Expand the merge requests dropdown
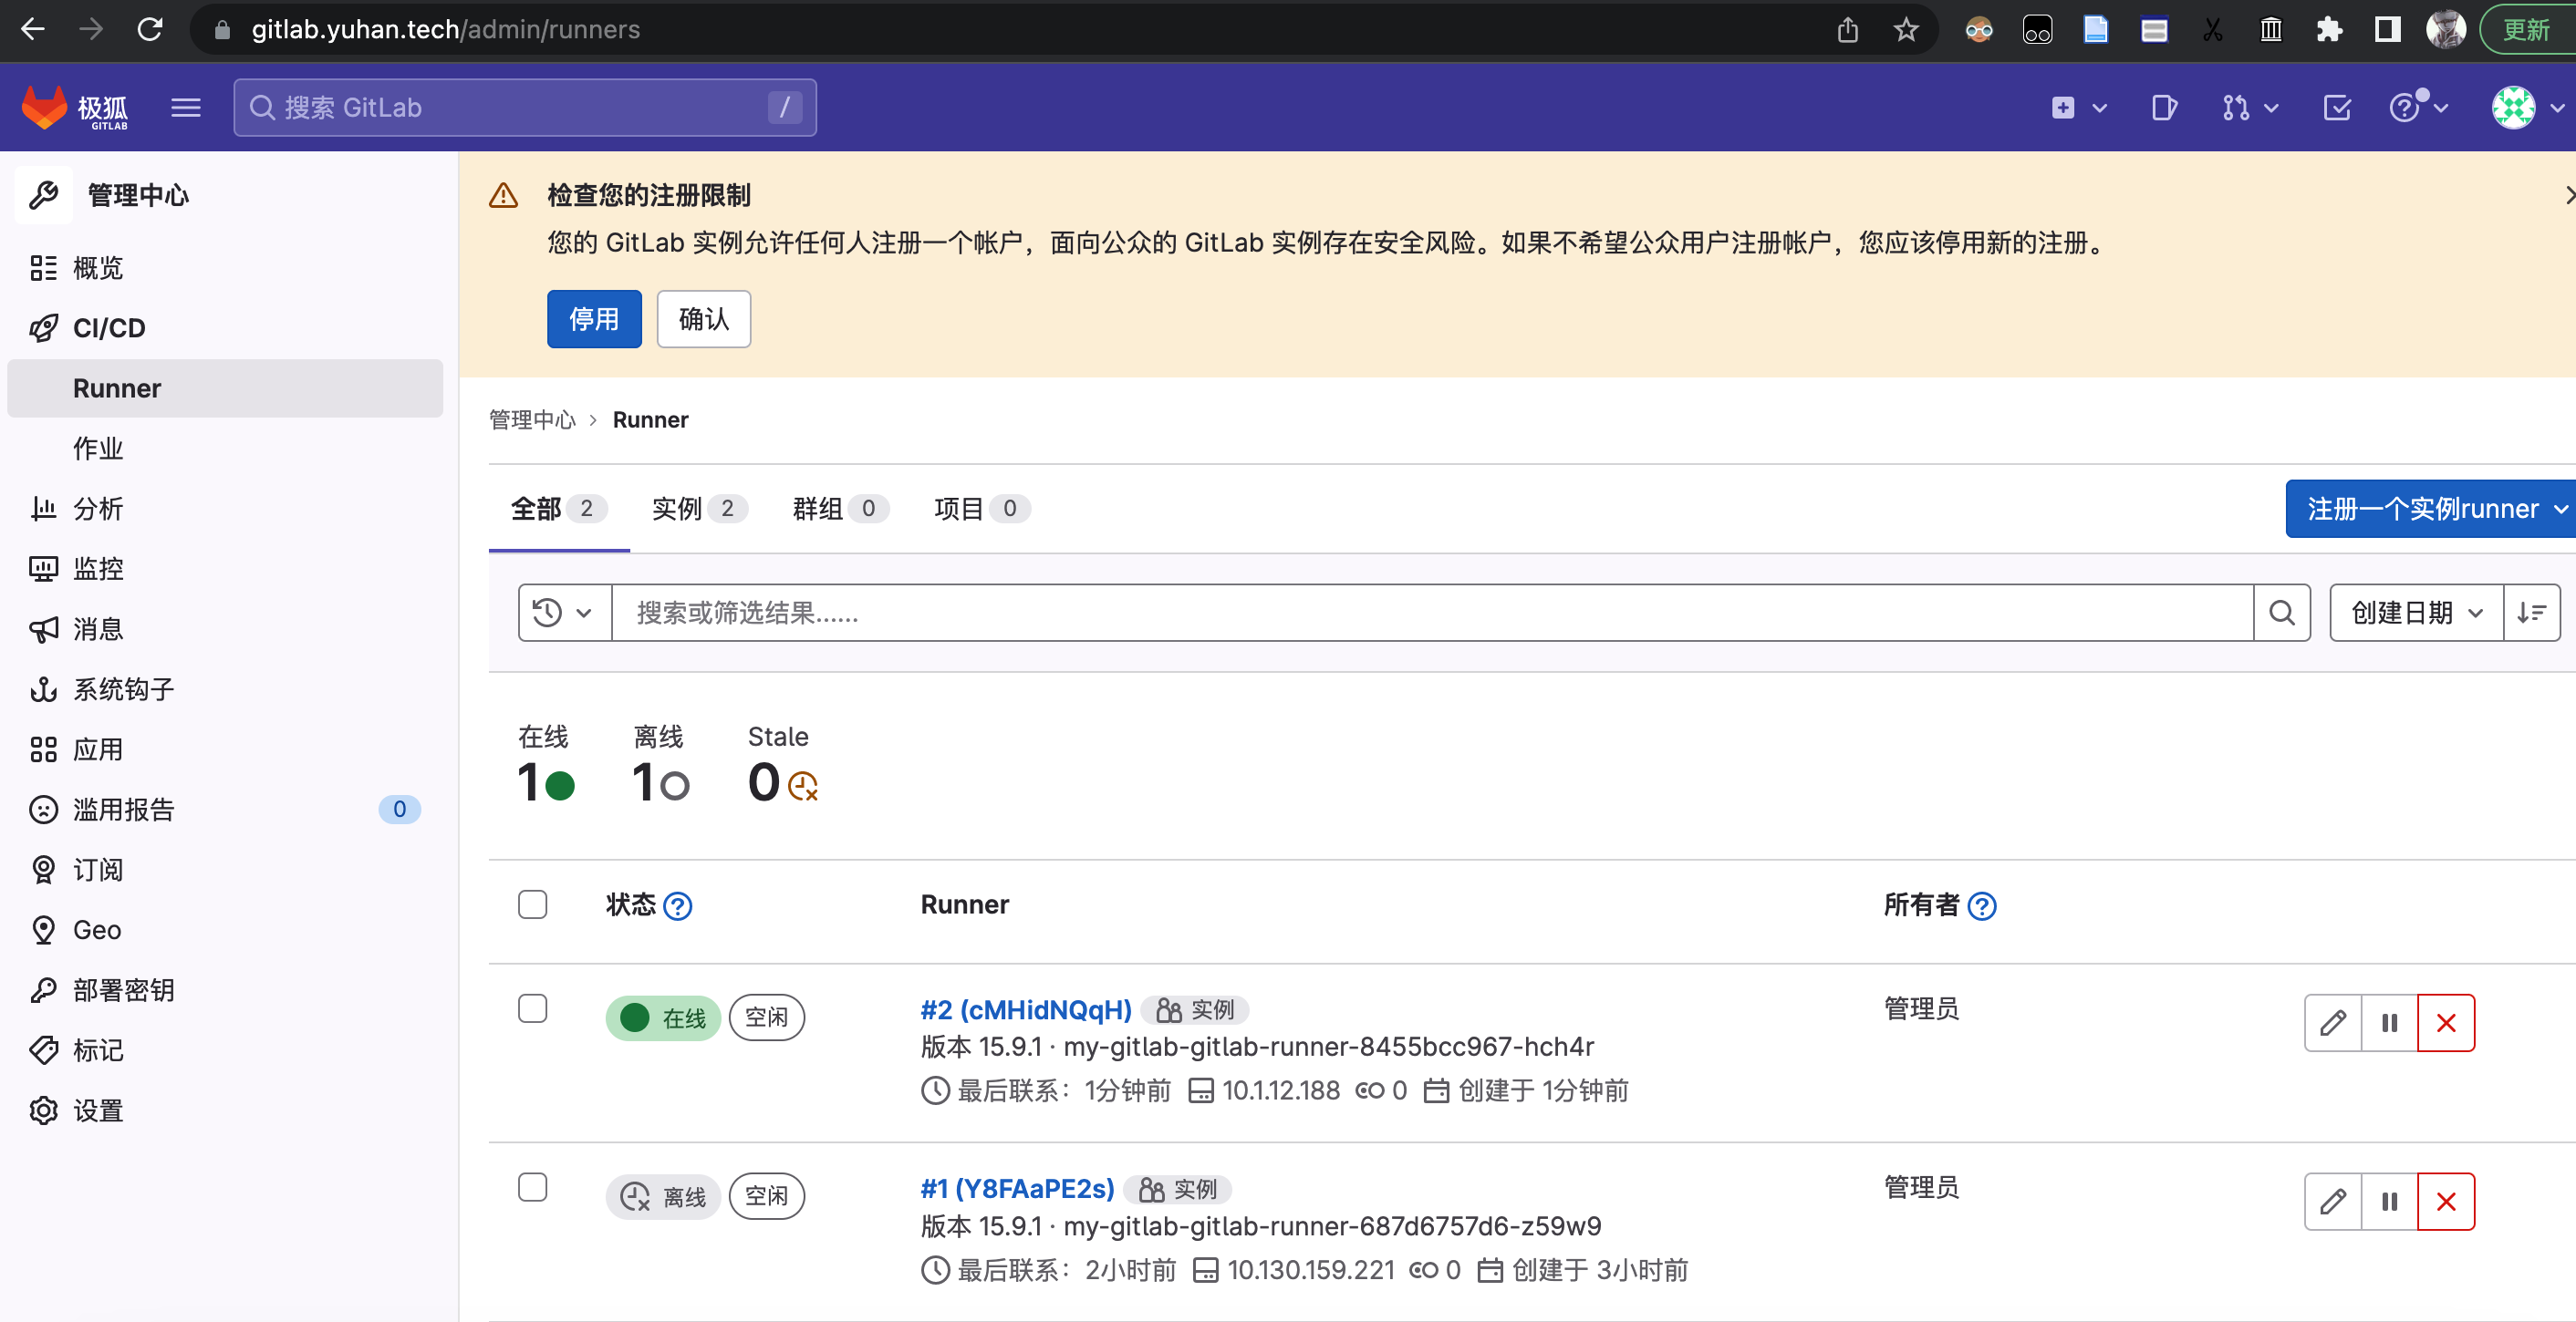Screen dimensions: 2576x1322 (x=2250, y=107)
